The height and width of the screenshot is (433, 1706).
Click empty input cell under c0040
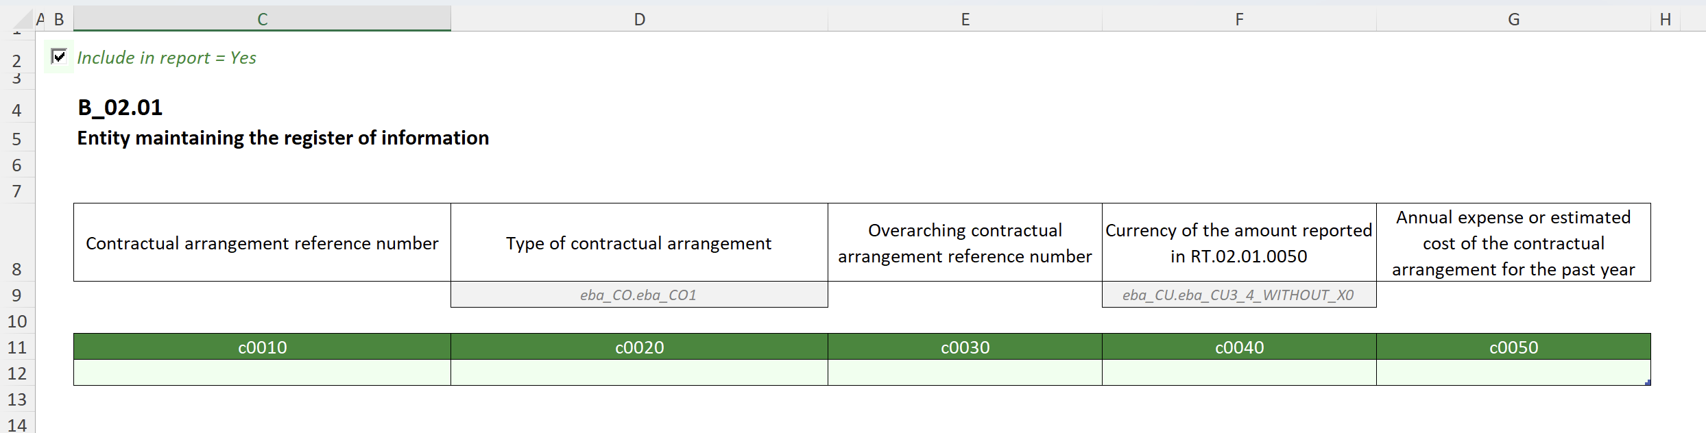coord(1239,373)
